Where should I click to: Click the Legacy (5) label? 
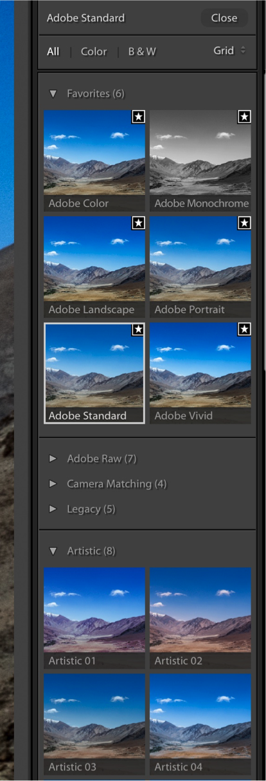coord(92,509)
